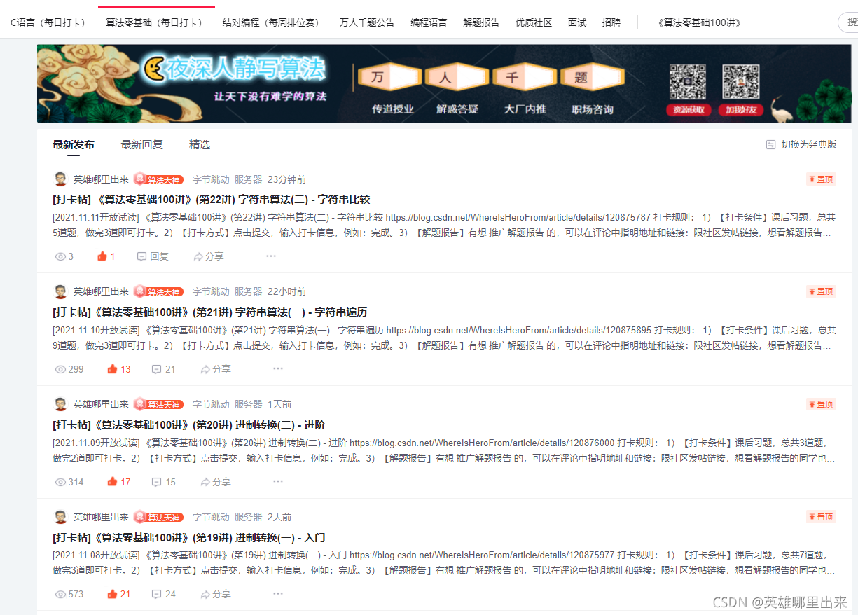This screenshot has width=858, height=615.
Task: Open post 第22讲 字符串算法(二) - 字符串比较
Action: click(211, 200)
